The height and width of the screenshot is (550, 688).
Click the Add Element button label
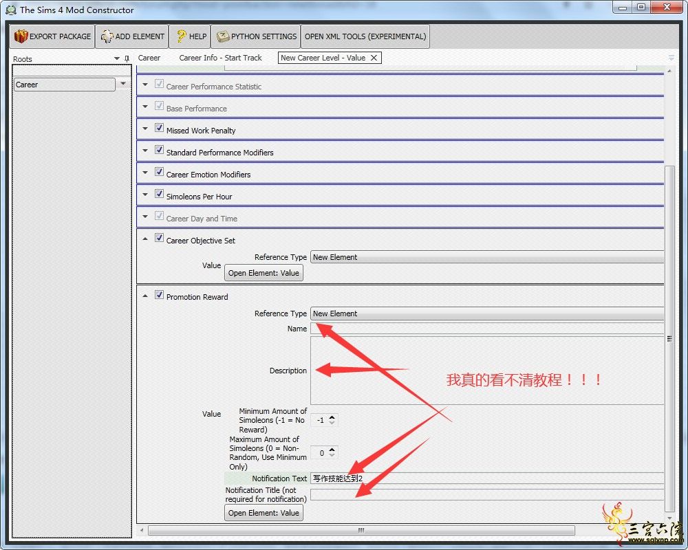click(x=140, y=36)
